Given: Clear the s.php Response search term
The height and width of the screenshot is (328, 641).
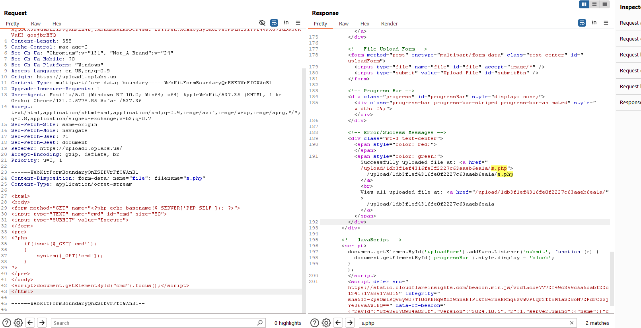Looking at the screenshot, I should coord(572,323).
